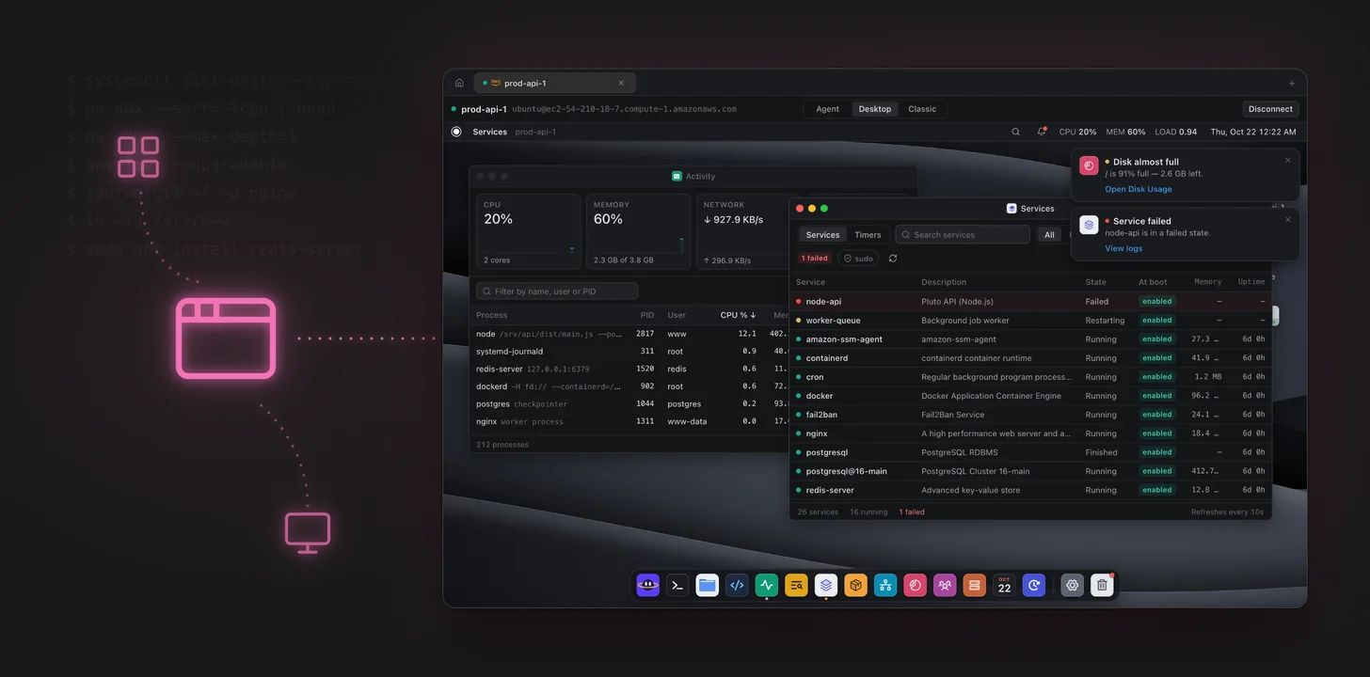Open the yellow log search dock icon

pyautogui.click(x=797, y=585)
